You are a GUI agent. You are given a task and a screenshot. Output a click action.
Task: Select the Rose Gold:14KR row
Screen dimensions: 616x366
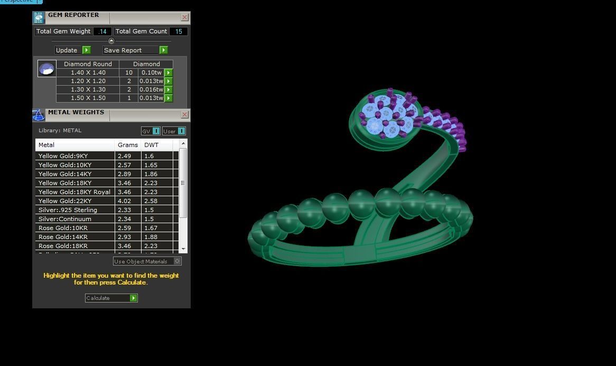tap(107, 237)
